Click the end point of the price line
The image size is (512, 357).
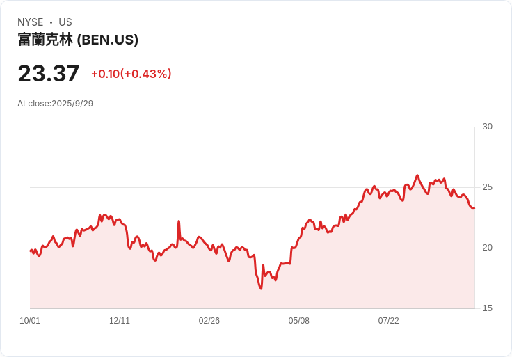click(474, 208)
